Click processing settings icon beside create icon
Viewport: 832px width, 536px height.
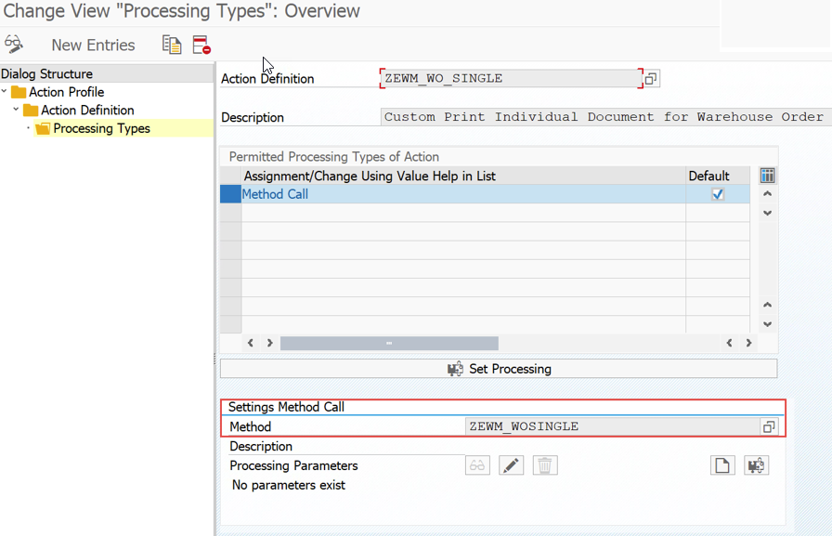click(x=756, y=465)
